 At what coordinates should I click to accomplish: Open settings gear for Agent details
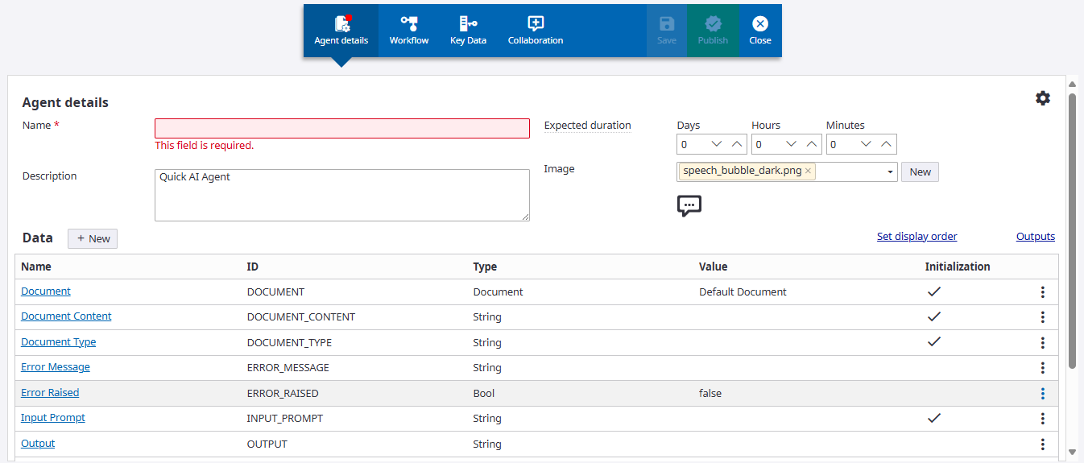click(x=1043, y=98)
